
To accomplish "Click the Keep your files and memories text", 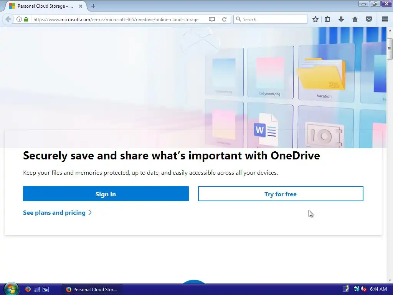I will tap(150, 172).
